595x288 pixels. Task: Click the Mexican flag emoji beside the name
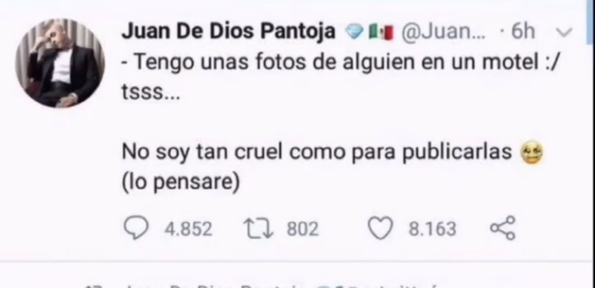[x=381, y=33]
